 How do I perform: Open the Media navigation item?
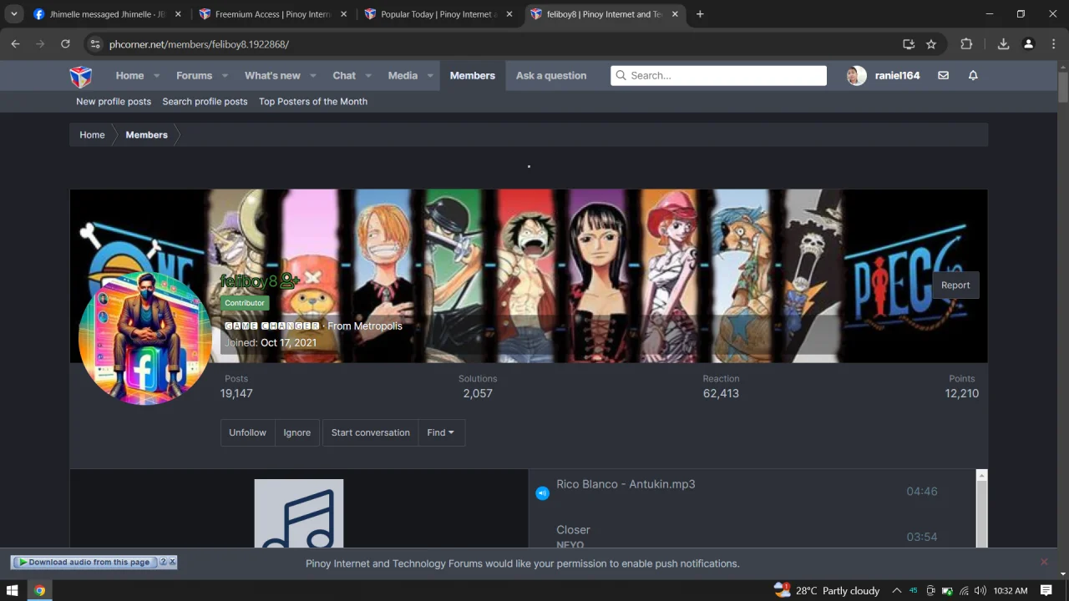[403, 75]
